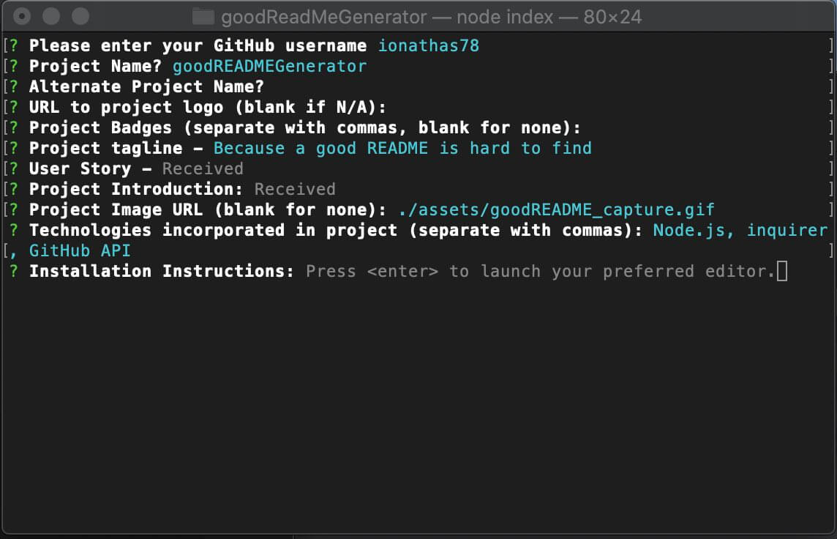The image size is (837, 539).
Task: Select the goodREADMEGenerator project name text
Action: [269, 66]
